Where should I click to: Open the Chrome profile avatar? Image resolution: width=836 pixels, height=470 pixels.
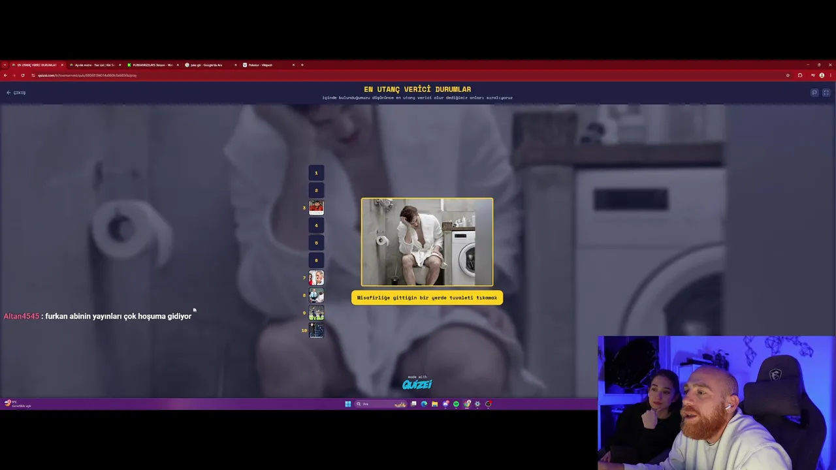tap(822, 75)
